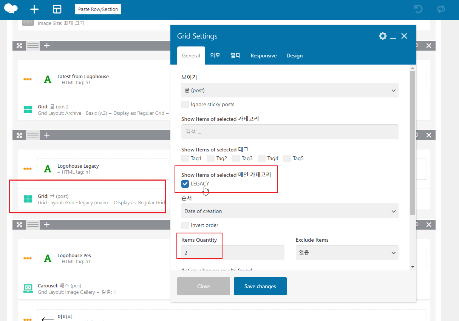The width and height of the screenshot is (459, 321).
Task: Click the green A icon of Logohouse Legacy
Action: tap(48, 169)
